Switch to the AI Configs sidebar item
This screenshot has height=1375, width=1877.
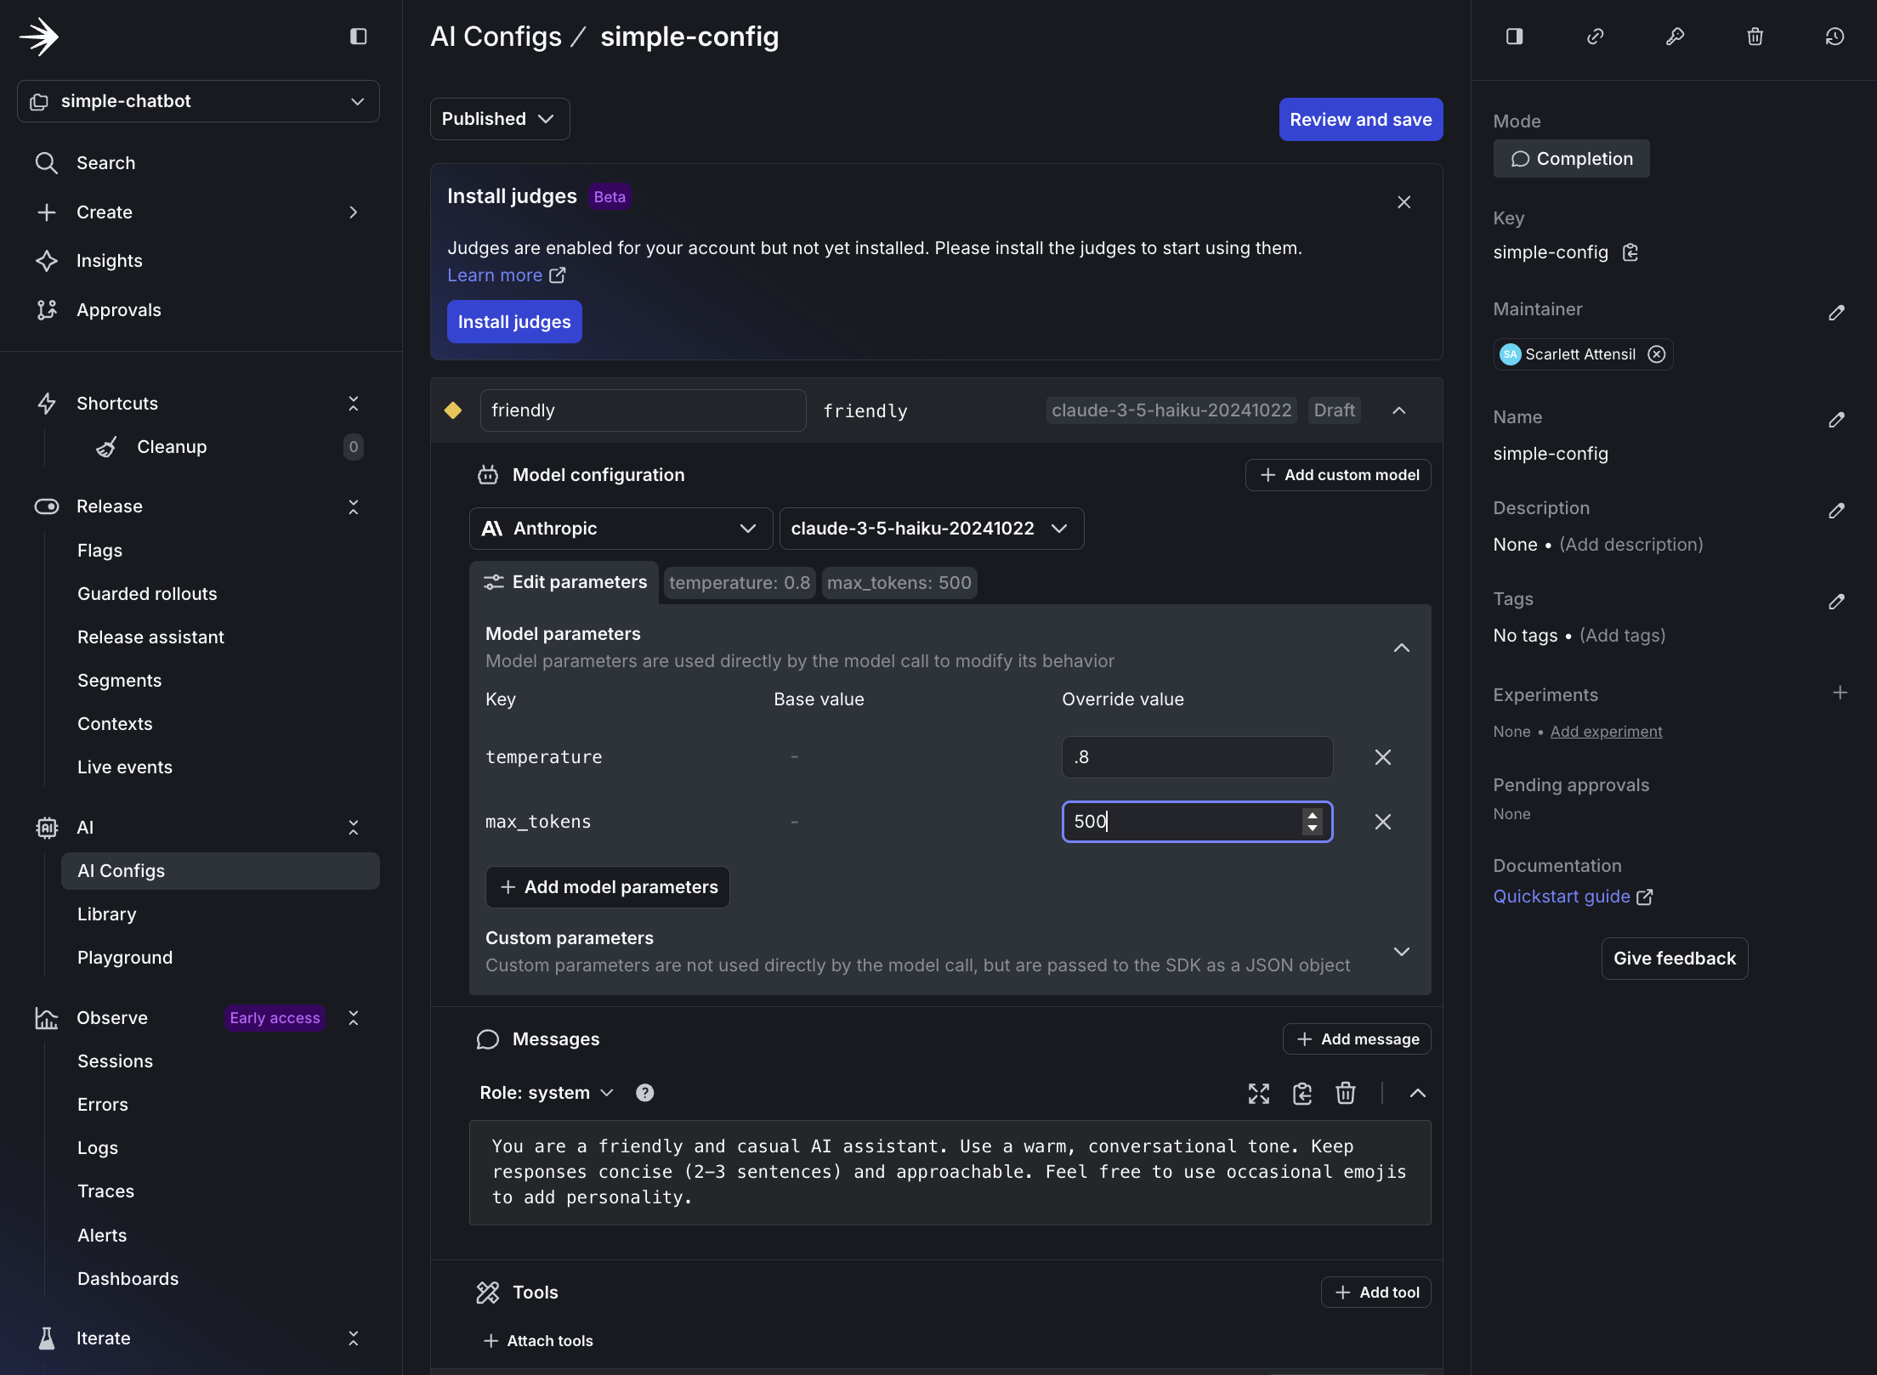tap(121, 870)
